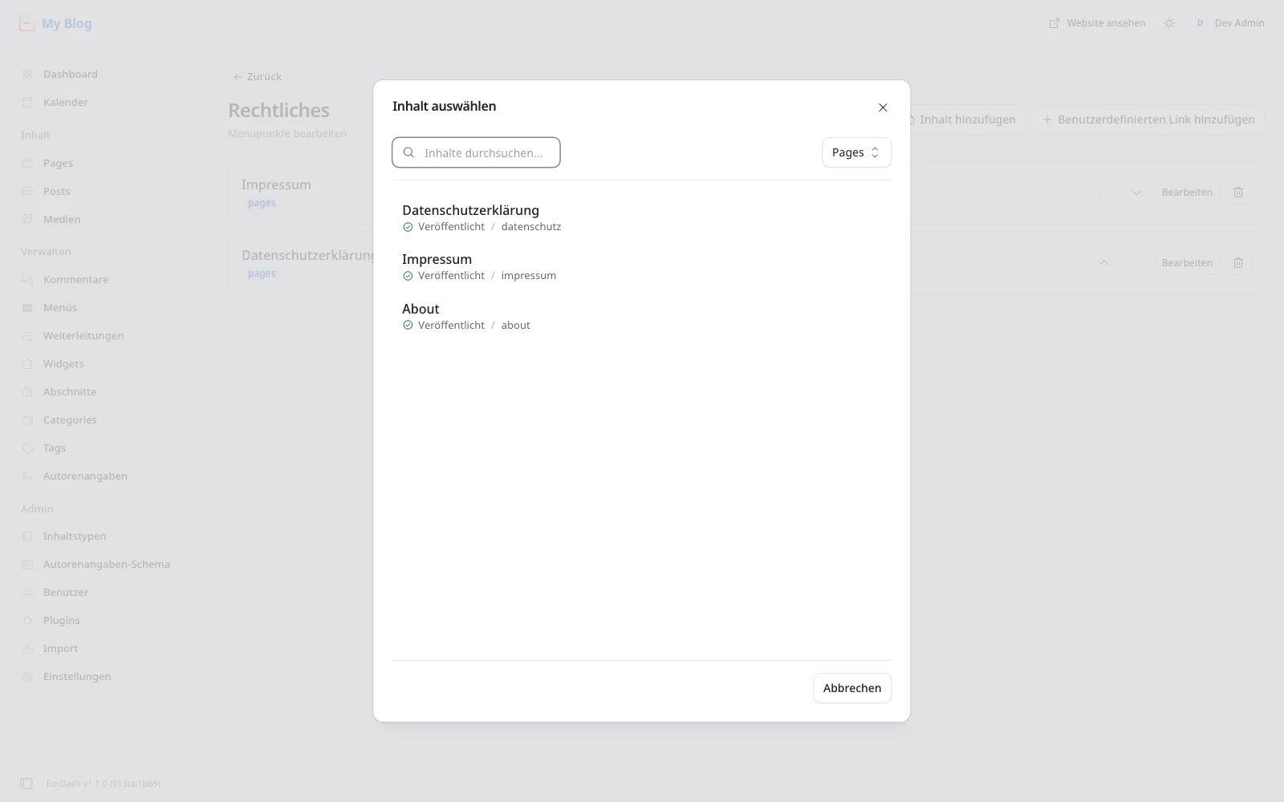Click Bearbeiten for the Impressum item
Viewport: 1284px width, 802px height.
(1187, 192)
